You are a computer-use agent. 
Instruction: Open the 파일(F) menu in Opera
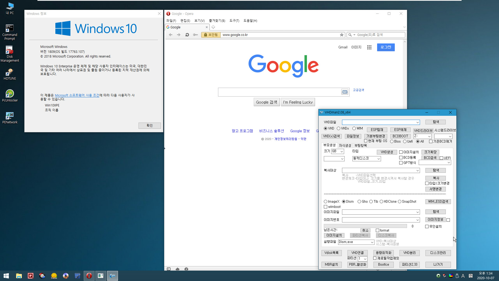(171, 21)
